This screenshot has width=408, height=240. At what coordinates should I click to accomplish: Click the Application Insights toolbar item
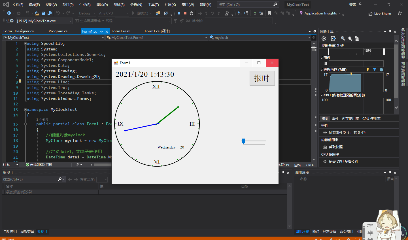[320, 13]
